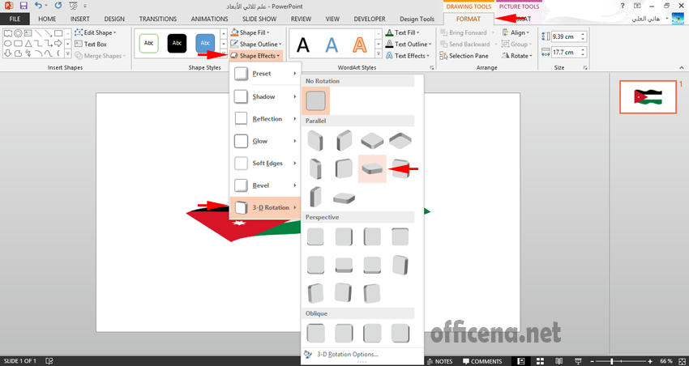689x366 pixels.
Task: Open the Reflection effects submenu
Action: (x=265, y=119)
